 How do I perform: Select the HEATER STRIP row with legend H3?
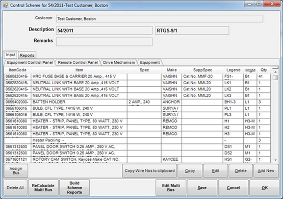(137, 134)
